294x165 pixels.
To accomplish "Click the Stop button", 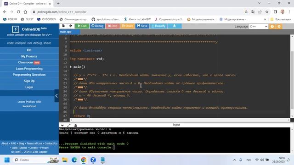I will pos(113,26).
